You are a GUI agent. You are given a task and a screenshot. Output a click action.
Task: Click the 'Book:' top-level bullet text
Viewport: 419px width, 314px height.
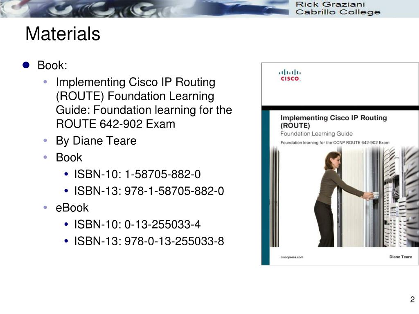point(52,65)
